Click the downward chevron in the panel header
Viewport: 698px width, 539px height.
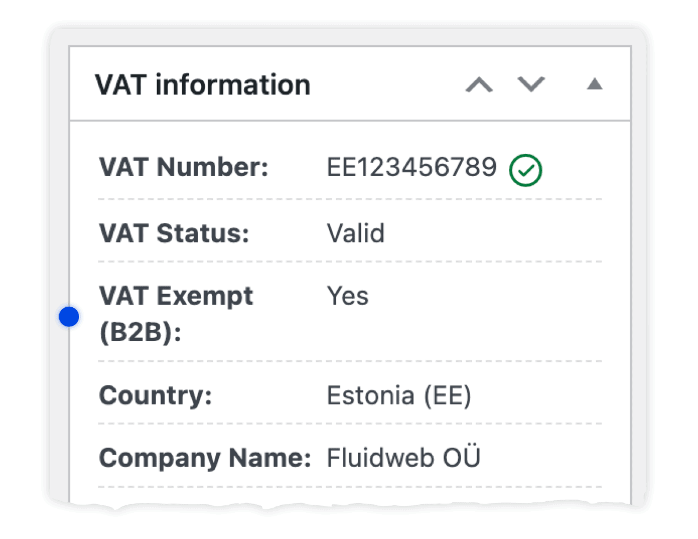(x=530, y=85)
